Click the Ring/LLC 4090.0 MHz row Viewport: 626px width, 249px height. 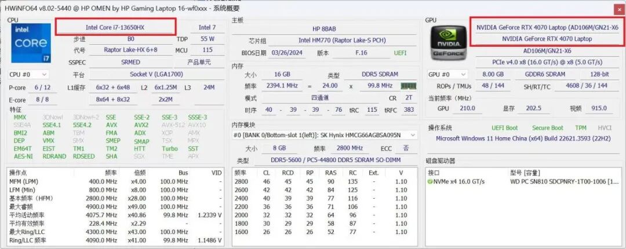[115, 240]
